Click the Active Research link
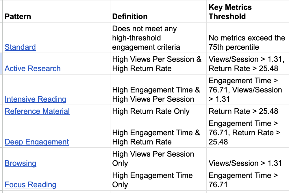Image resolution: width=289 pixels, height=193 pixels. point(33,68)
